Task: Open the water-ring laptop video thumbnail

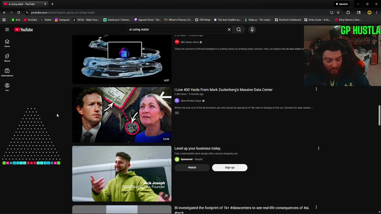Action: [122, 59]
